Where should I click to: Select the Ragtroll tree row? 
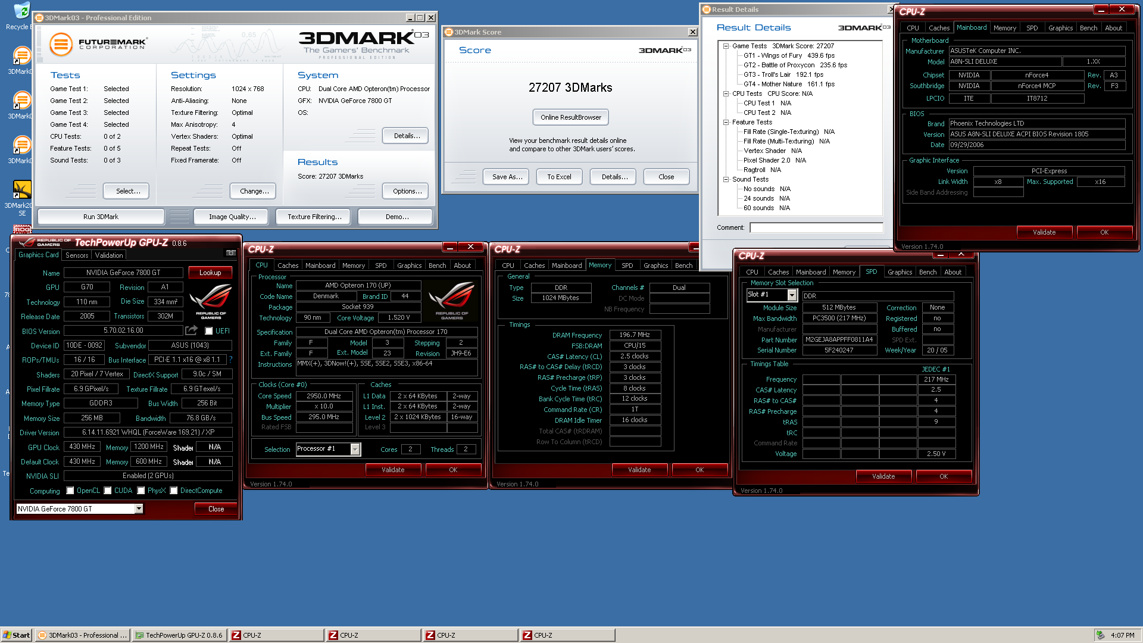coord(762,170)
